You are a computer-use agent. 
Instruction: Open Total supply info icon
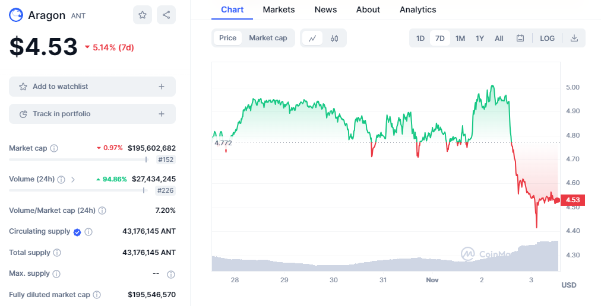point(57,253)
